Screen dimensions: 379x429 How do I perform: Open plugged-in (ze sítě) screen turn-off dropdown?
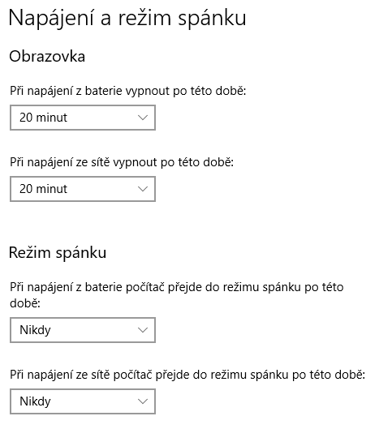83,189
